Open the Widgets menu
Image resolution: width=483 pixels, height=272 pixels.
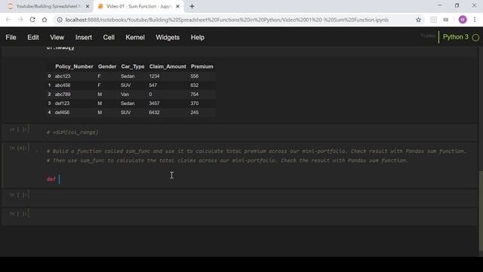click(168, 37)
